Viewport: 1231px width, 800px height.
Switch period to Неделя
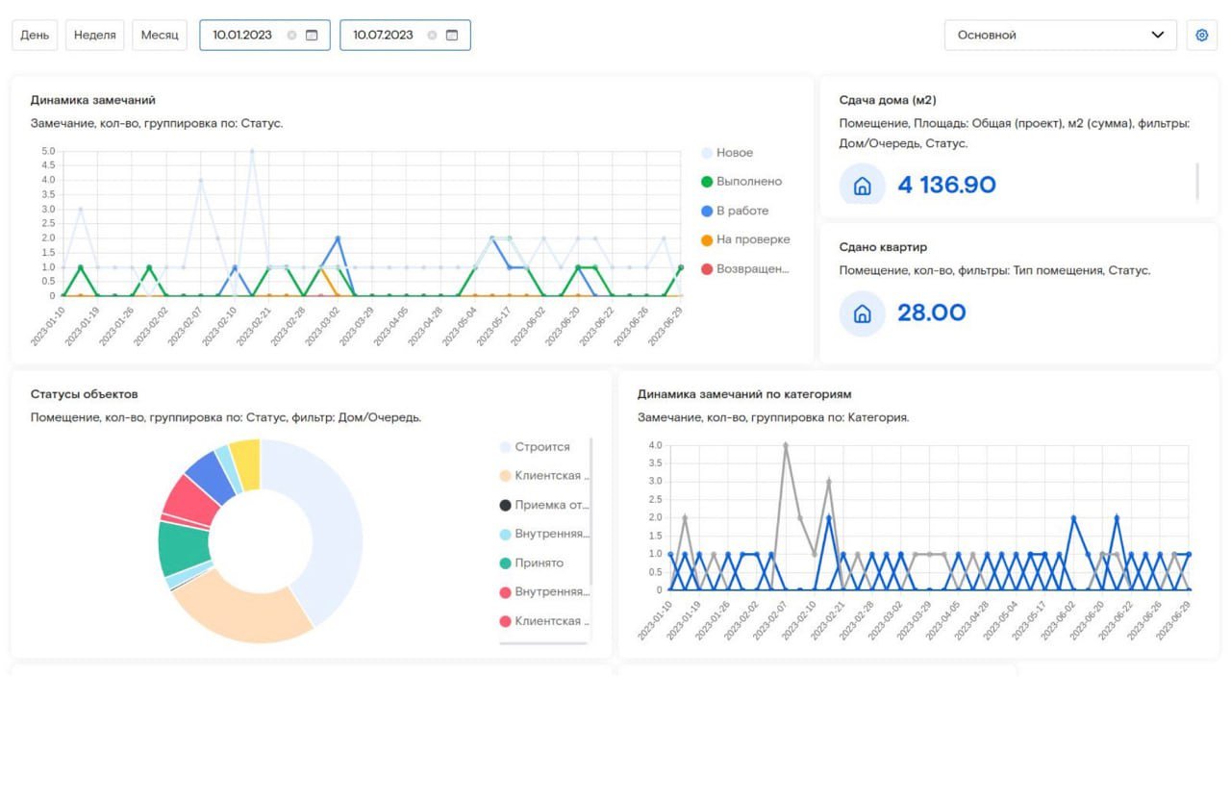pos(94,36)
